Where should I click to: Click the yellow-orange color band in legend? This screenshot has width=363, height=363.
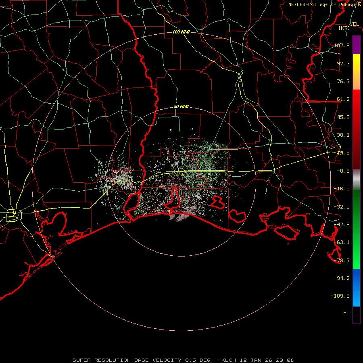pos(356,72)
